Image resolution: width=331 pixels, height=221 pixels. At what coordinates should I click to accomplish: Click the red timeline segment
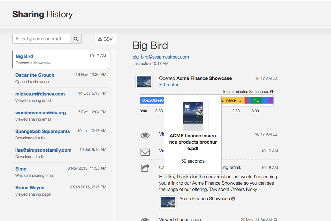(246, 100)
